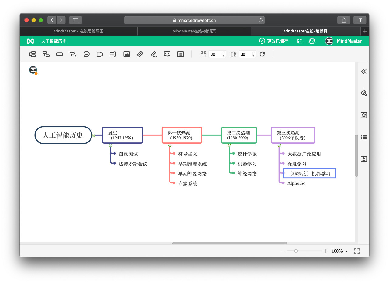Collapse children under 诞生 topic
This screenshot has width=389, height=283.
(110, 145)
